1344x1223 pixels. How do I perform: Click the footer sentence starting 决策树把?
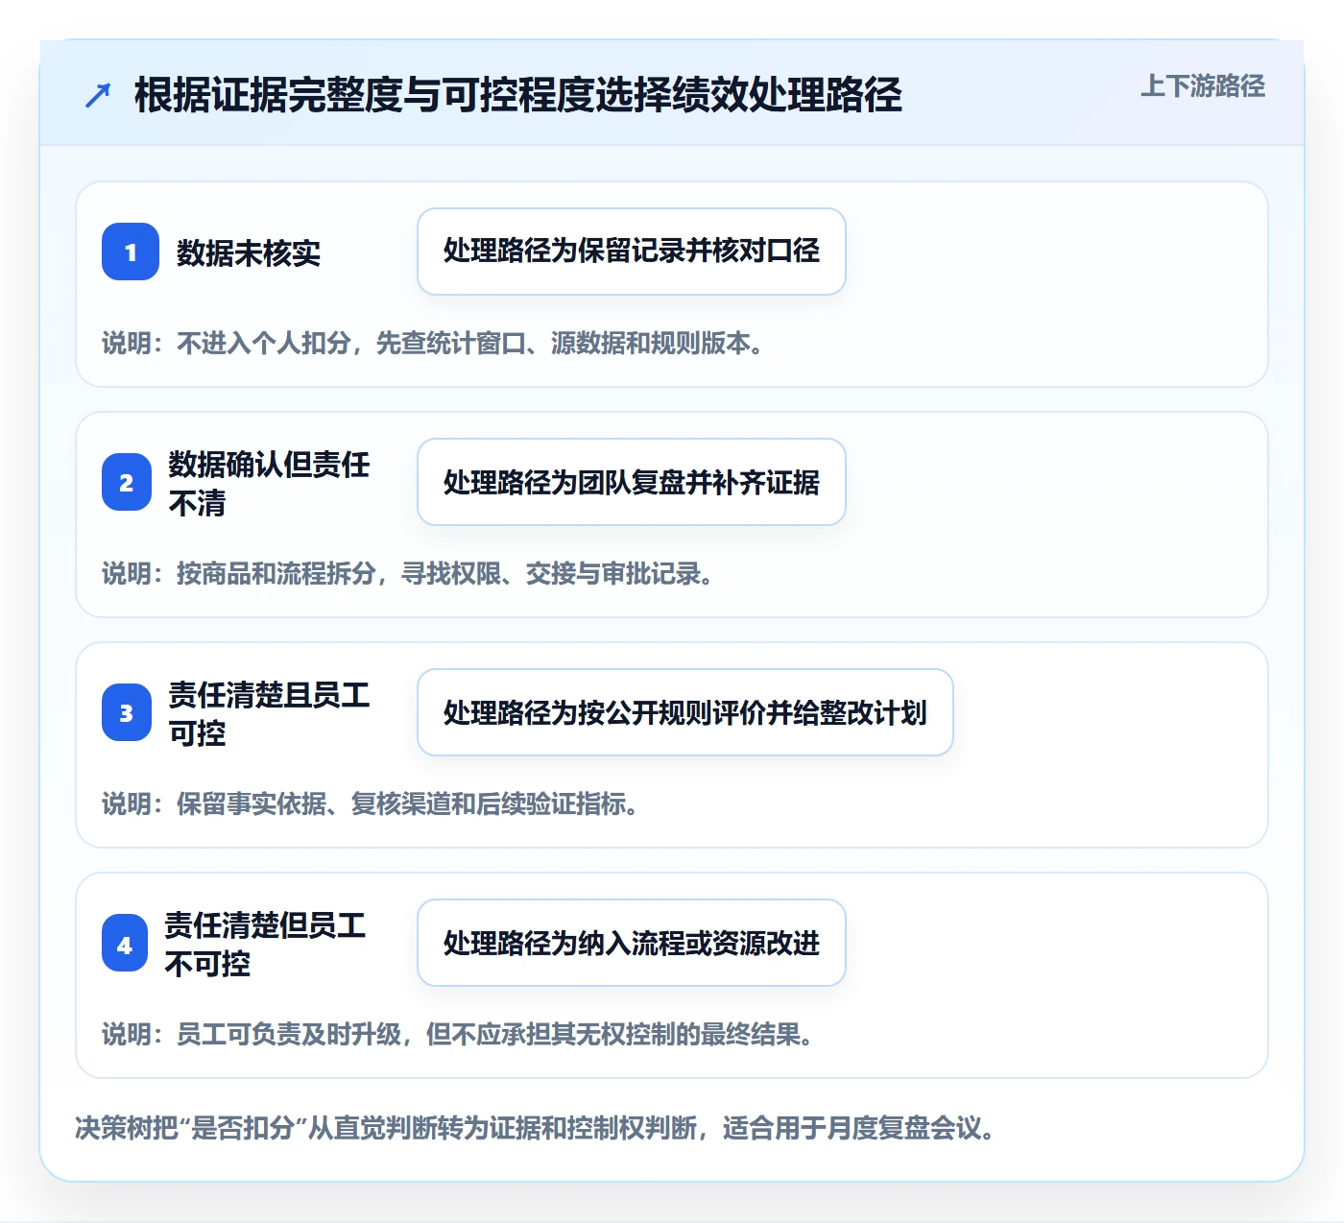535,1127
